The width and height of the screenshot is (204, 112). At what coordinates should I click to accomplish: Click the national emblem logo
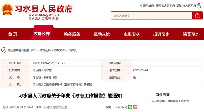tap(7, 10)
